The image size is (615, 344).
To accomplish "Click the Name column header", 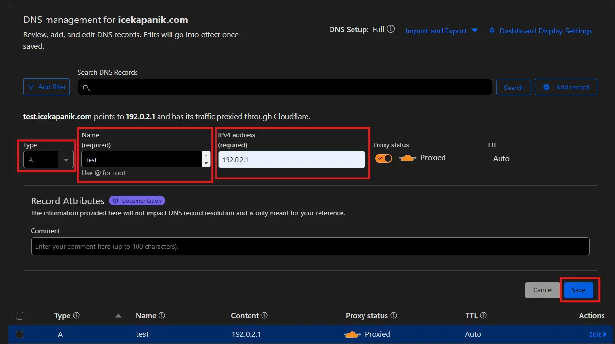I will [146, 316].
